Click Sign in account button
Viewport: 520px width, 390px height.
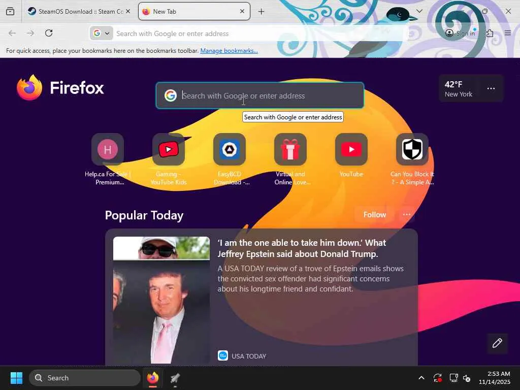point(460,33)
